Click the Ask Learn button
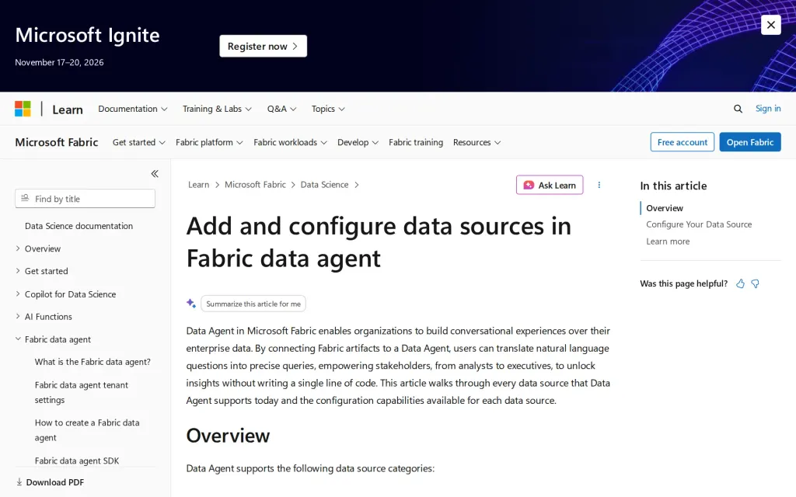The width and height of the screenshot is (796, 497). (550, 185)
